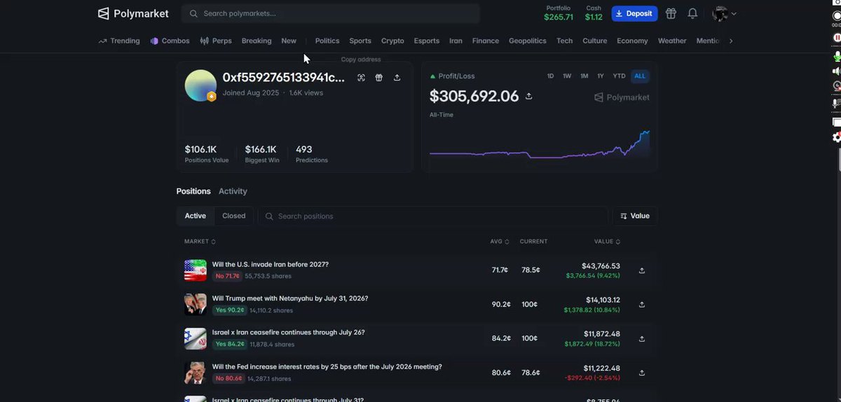Open the Israel flag ceasefire July 26 thumbnail

pos(196,338)
